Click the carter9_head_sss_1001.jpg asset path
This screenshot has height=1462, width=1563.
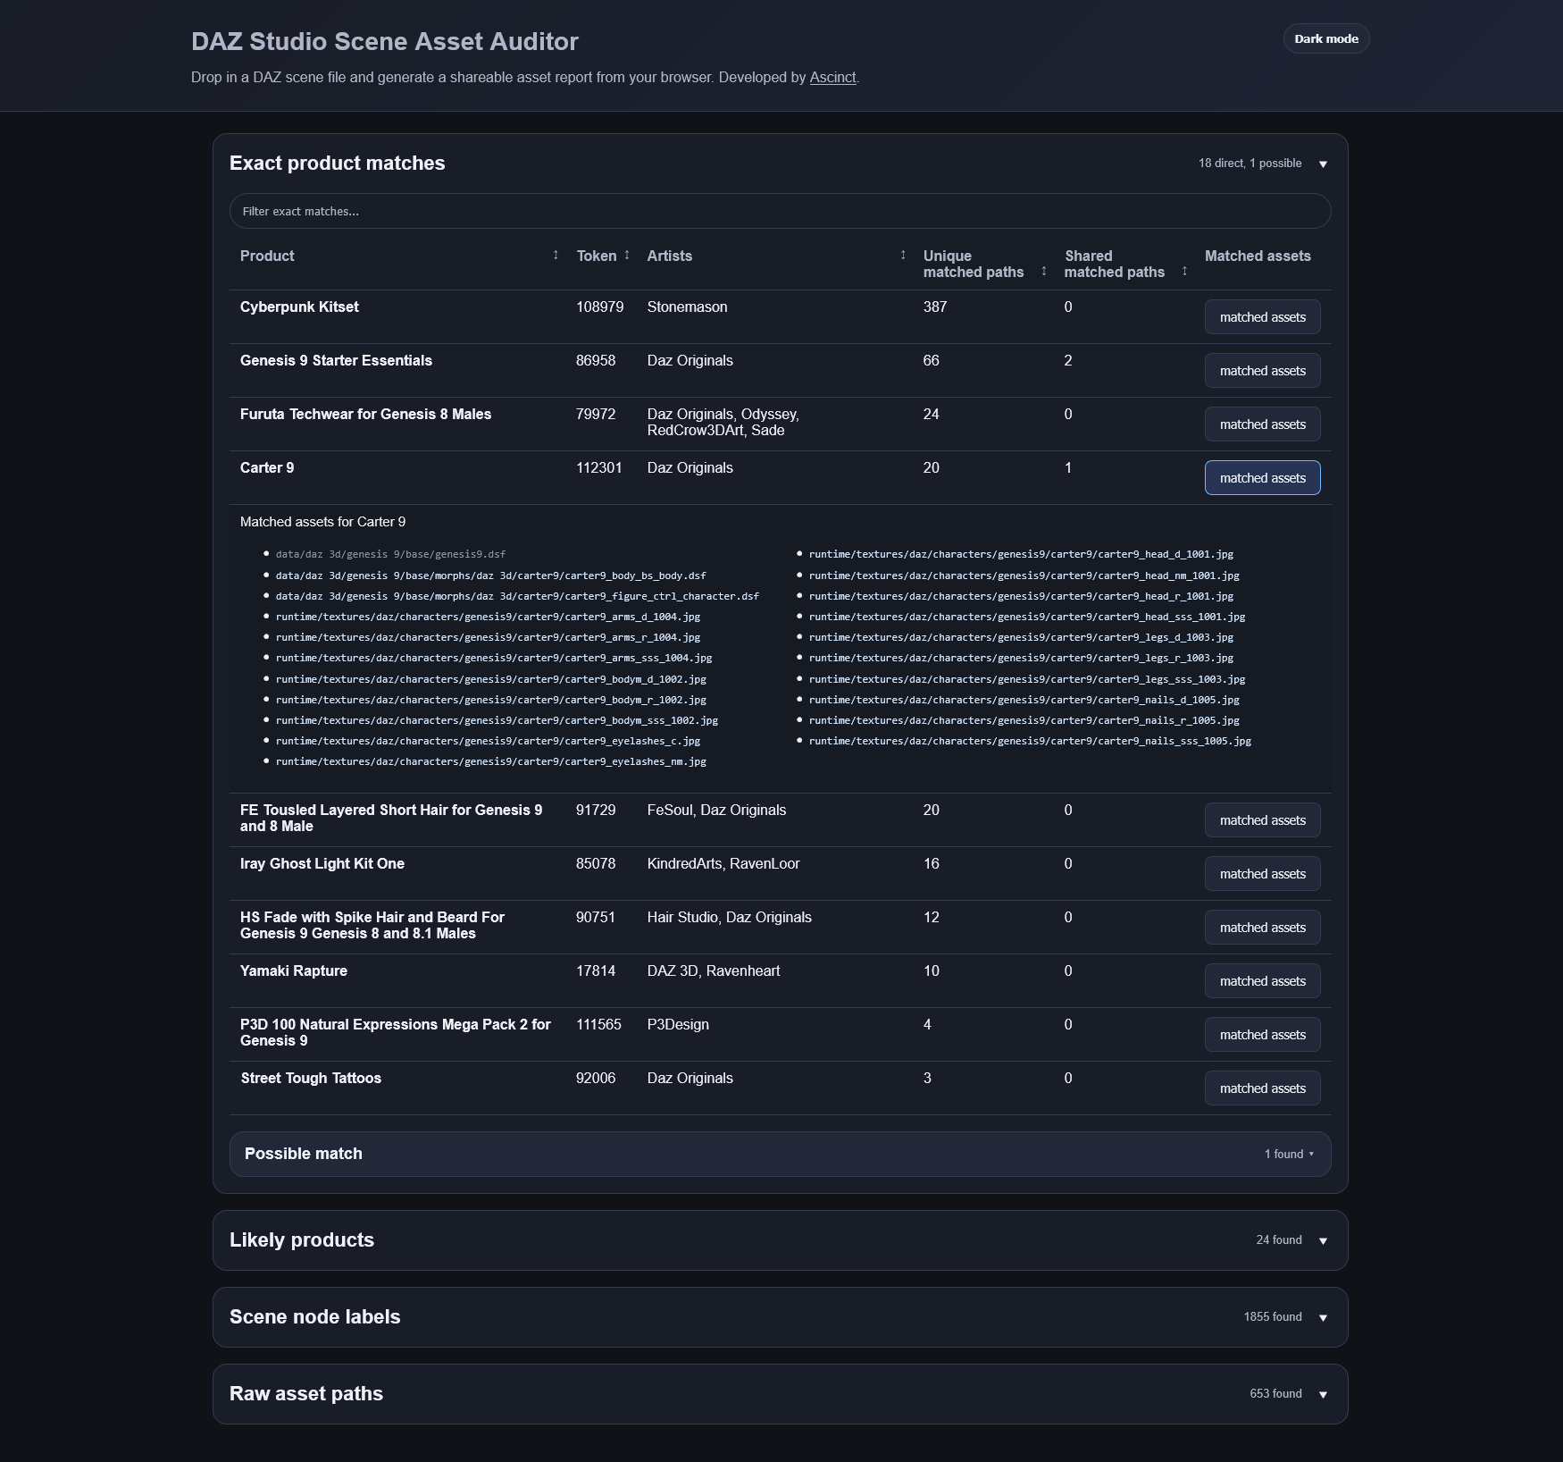click(x=1027, y=617)
